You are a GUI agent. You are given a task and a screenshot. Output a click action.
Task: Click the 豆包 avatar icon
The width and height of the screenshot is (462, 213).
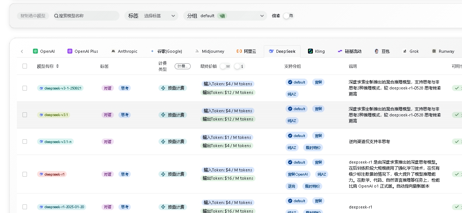coord(377,51)
